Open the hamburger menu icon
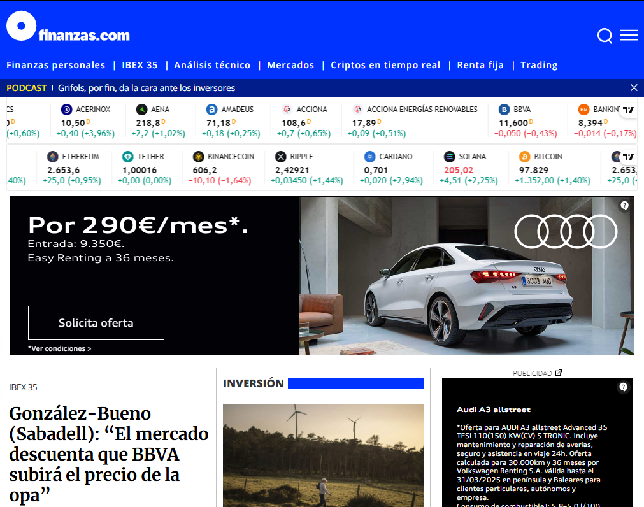Image resolution: width=644 pixels, height=507 pixels. click(x=629, y=35)
